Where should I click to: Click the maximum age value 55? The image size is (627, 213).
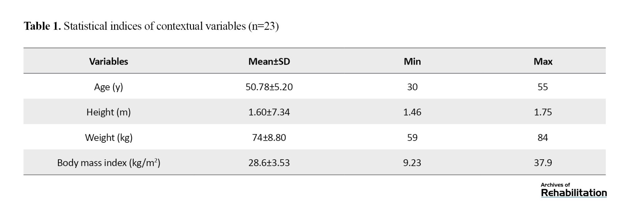pos(543,87)
